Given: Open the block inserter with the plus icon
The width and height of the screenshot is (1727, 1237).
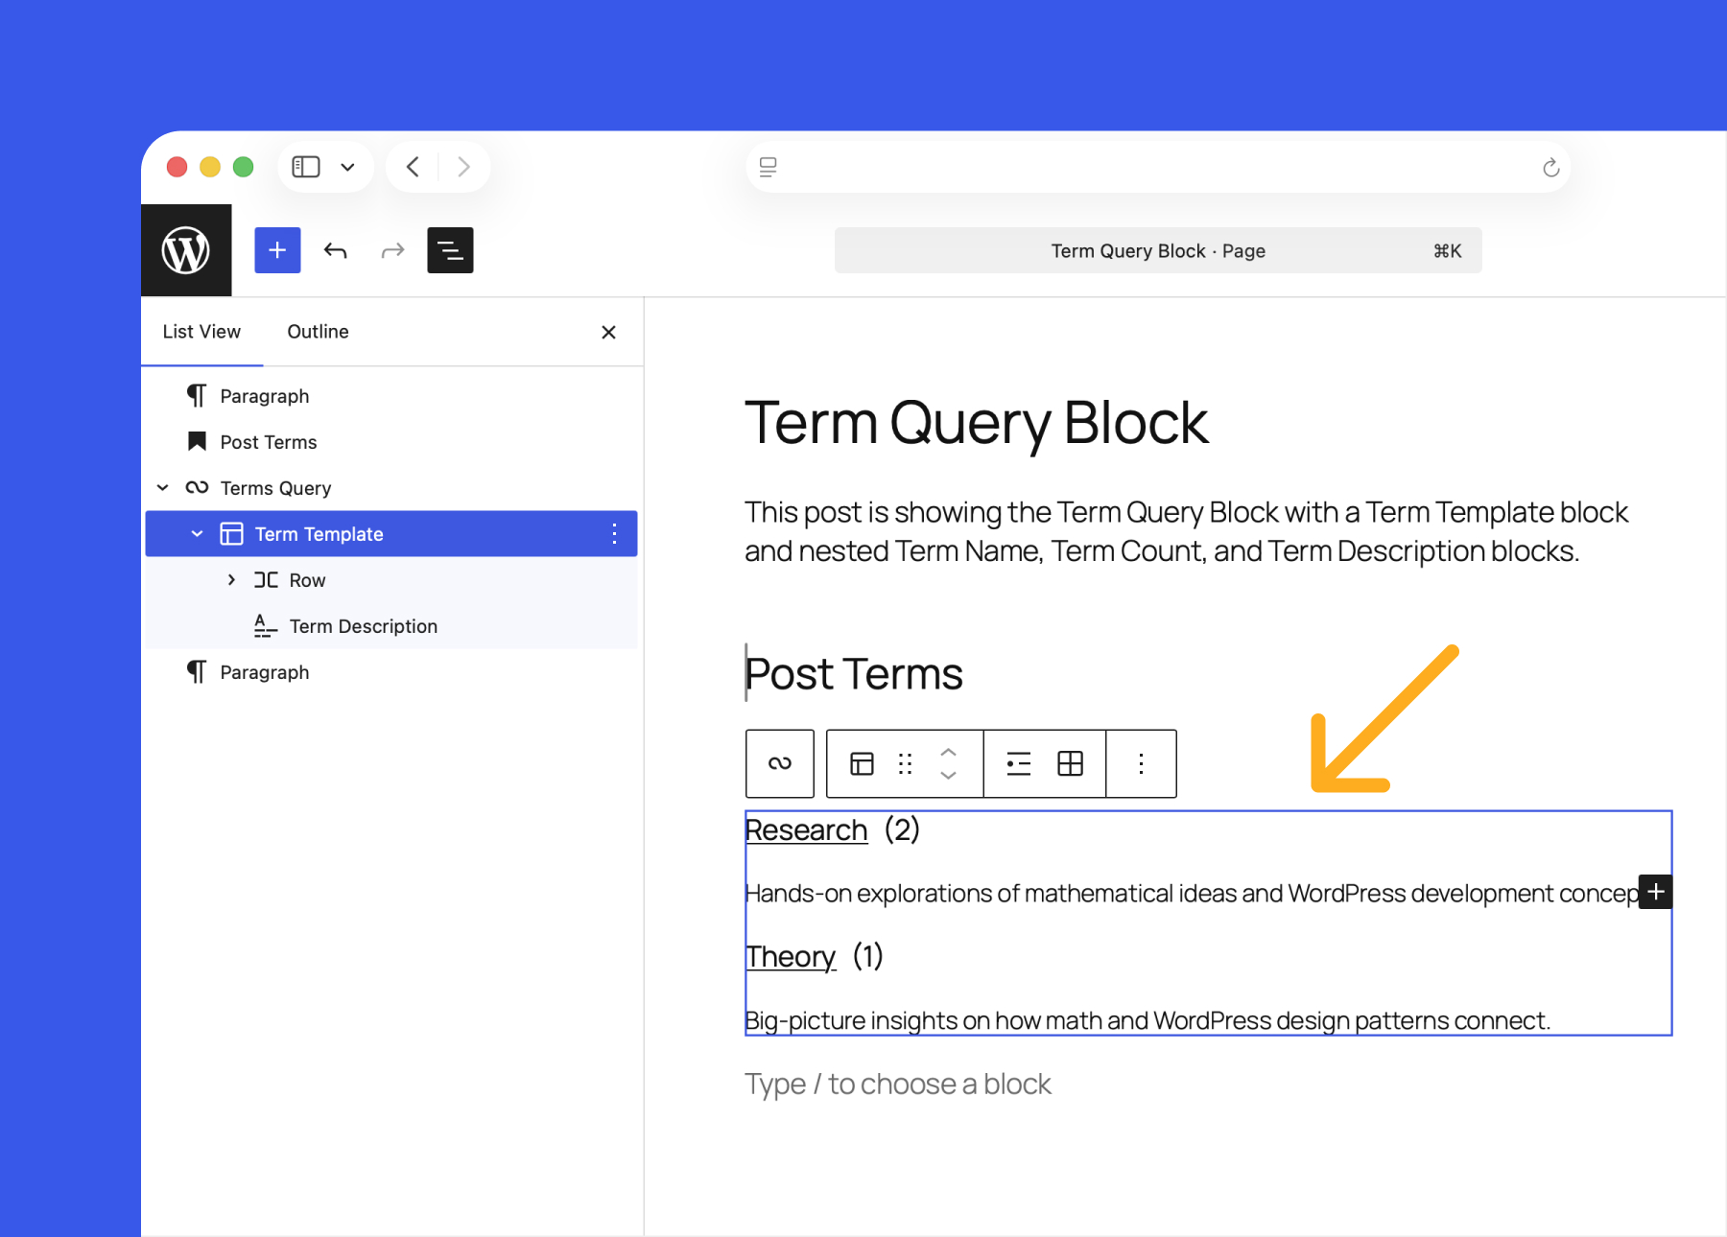Looking at the screenshot, I should click(x=276, y=249).
